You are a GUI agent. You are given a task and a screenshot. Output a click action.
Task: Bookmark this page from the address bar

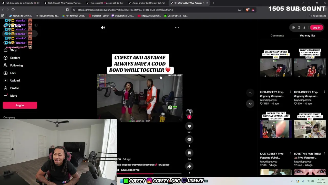(67, 10)
